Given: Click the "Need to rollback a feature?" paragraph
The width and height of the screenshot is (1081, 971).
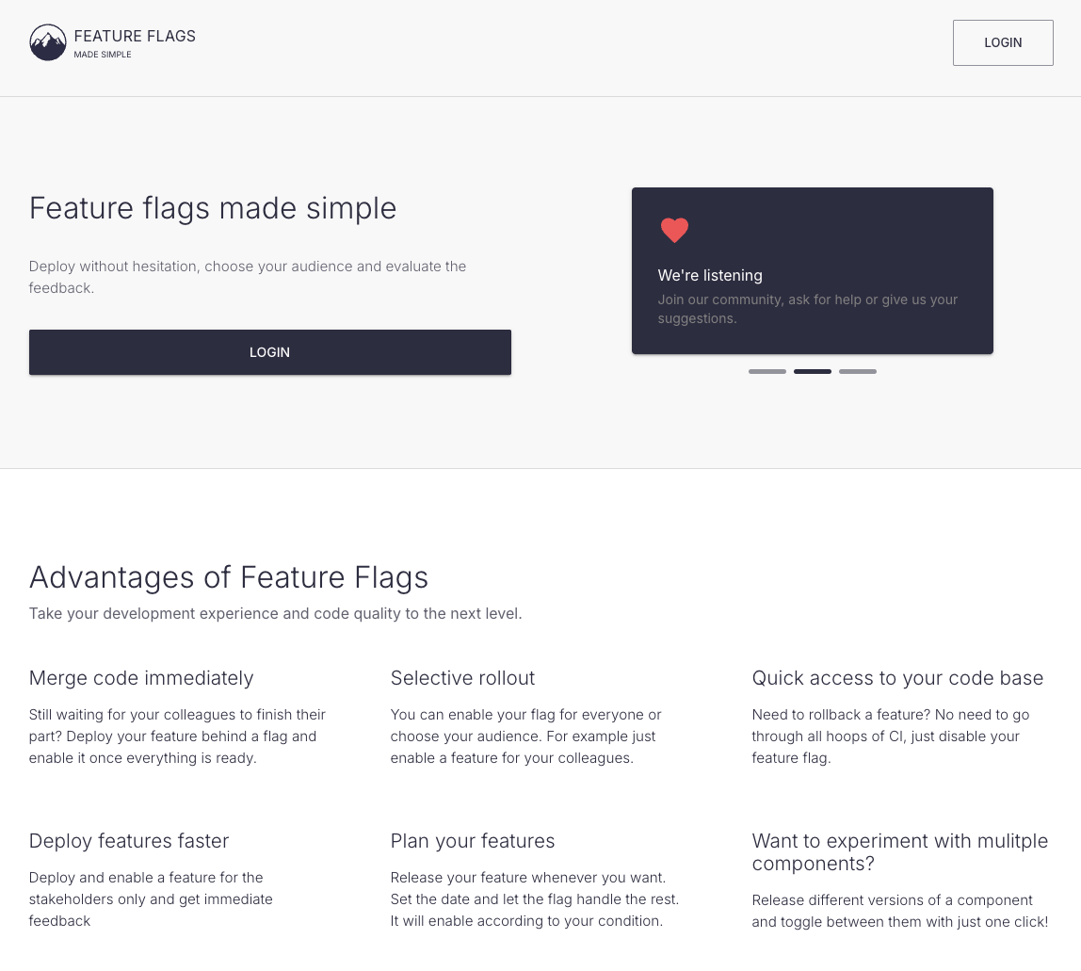Looking at the screenshot, I should click(891, 736).
